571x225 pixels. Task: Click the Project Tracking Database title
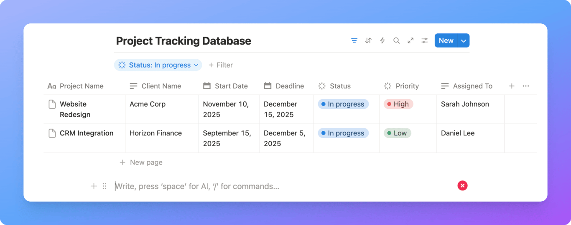184,41
